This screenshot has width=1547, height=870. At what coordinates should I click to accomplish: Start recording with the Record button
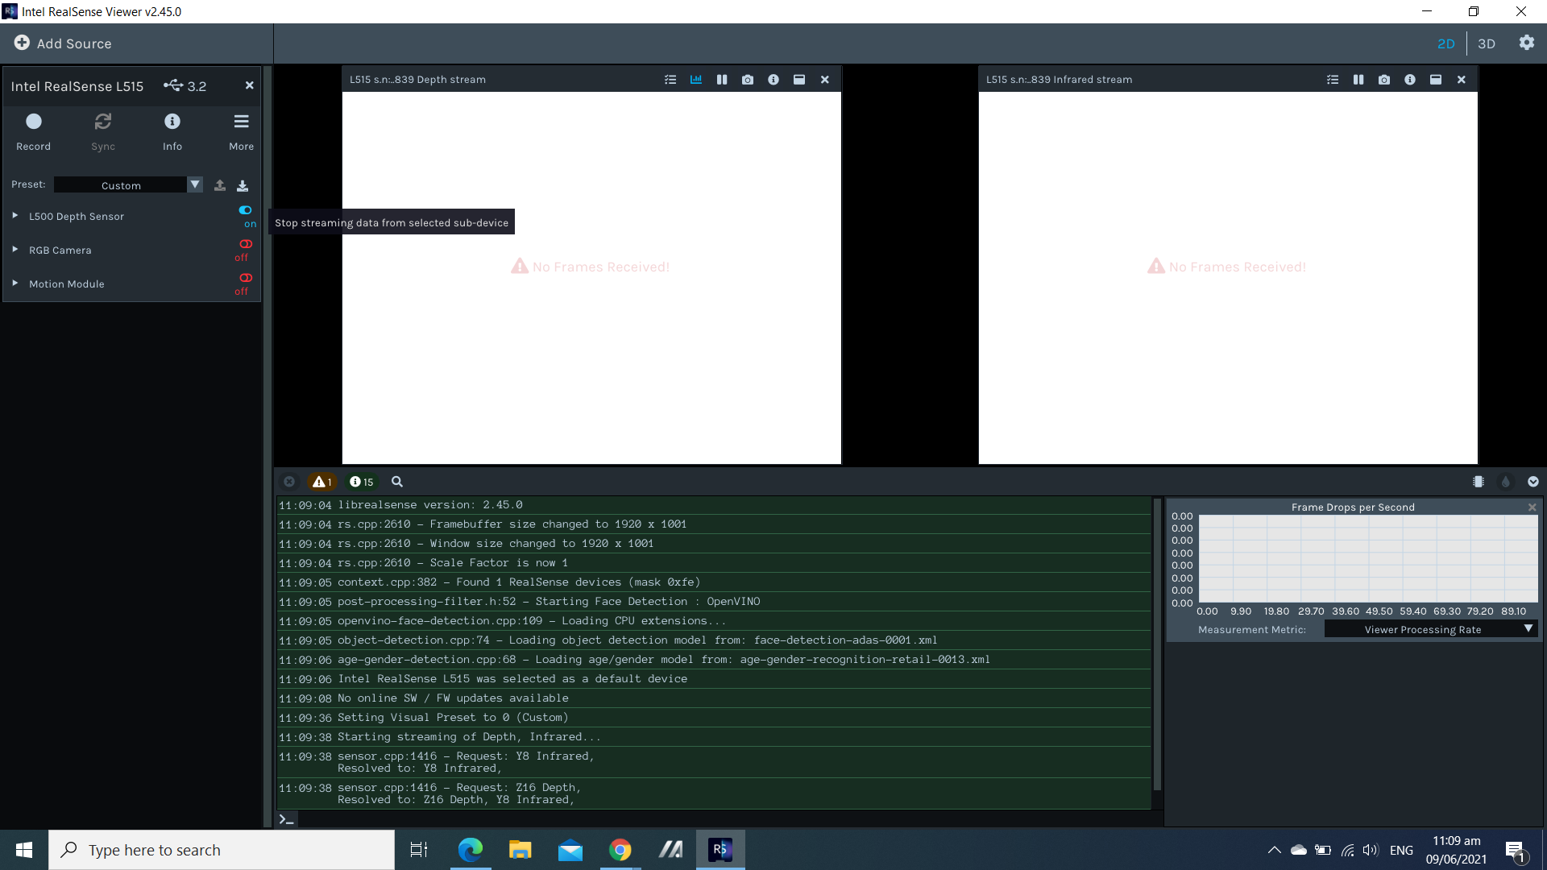(x=33, y=129)
